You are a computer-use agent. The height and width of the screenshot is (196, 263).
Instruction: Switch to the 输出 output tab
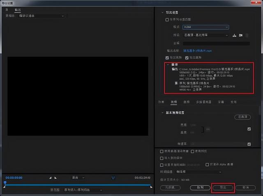tap(18, 10)
